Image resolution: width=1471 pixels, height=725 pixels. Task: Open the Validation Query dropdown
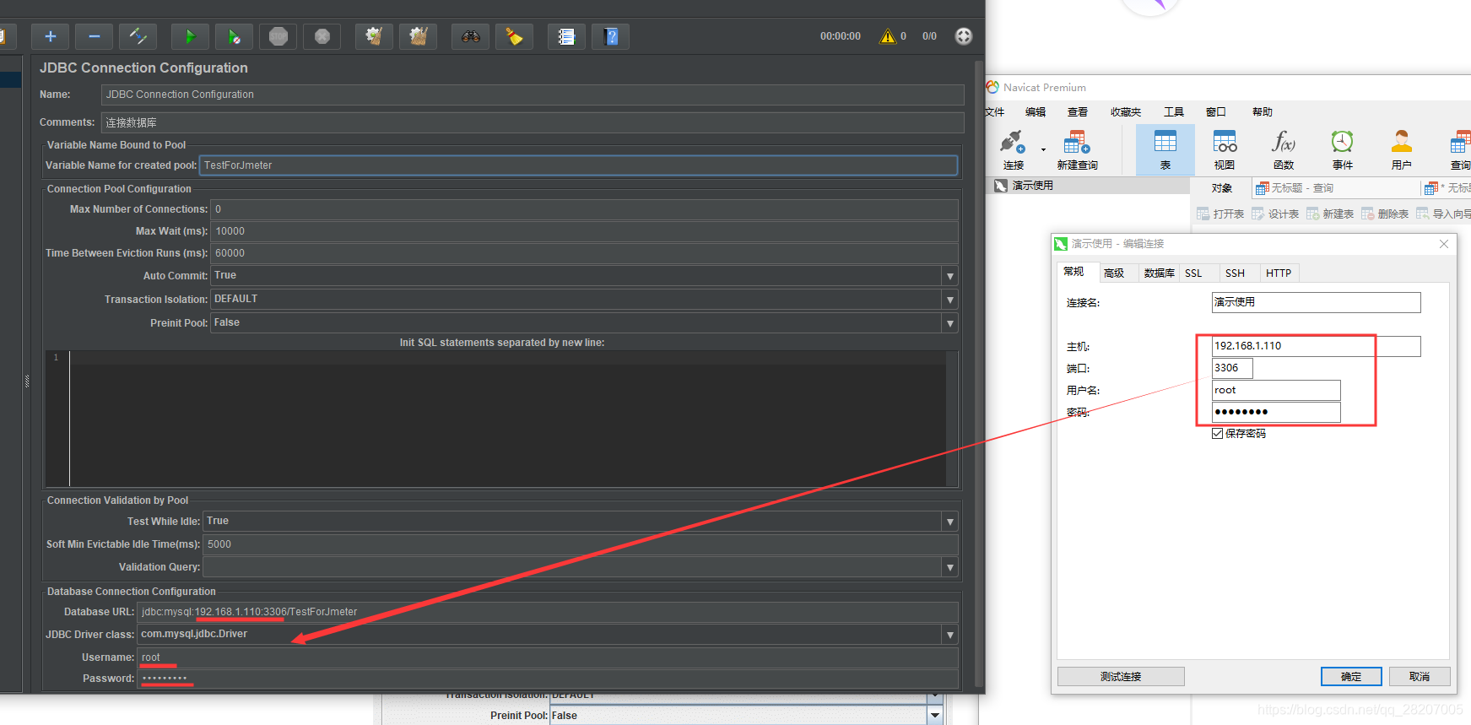tap(950, 567)
